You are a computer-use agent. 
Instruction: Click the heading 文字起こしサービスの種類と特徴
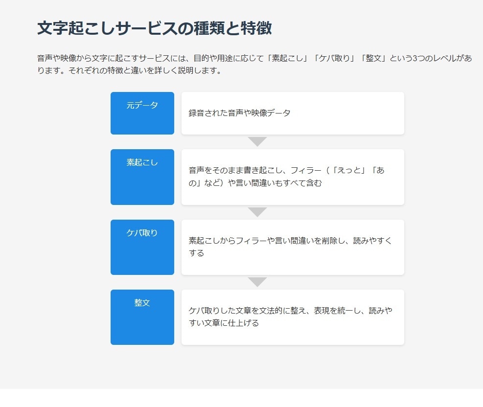pos(154,28)
